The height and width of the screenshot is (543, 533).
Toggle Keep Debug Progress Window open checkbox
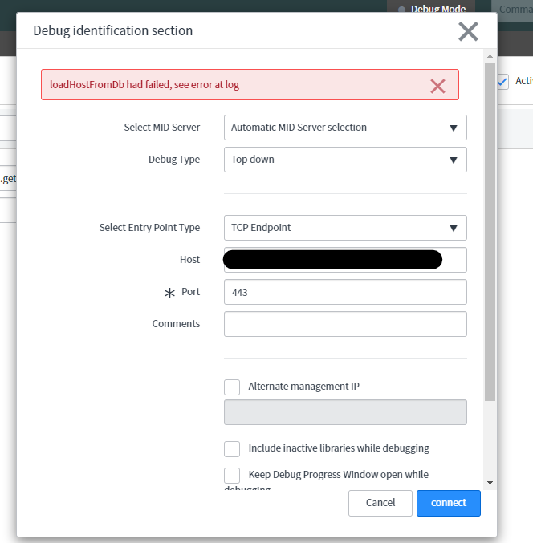(232, 475)
